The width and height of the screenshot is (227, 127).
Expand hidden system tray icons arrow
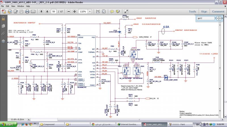(201, 124)
